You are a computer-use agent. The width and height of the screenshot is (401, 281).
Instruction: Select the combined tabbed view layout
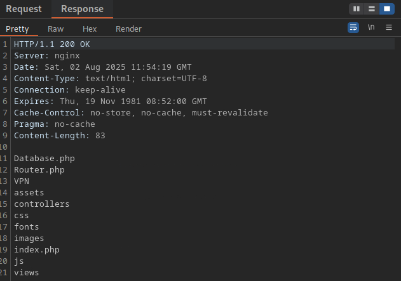pyautogui.click(x=386, y=9)
